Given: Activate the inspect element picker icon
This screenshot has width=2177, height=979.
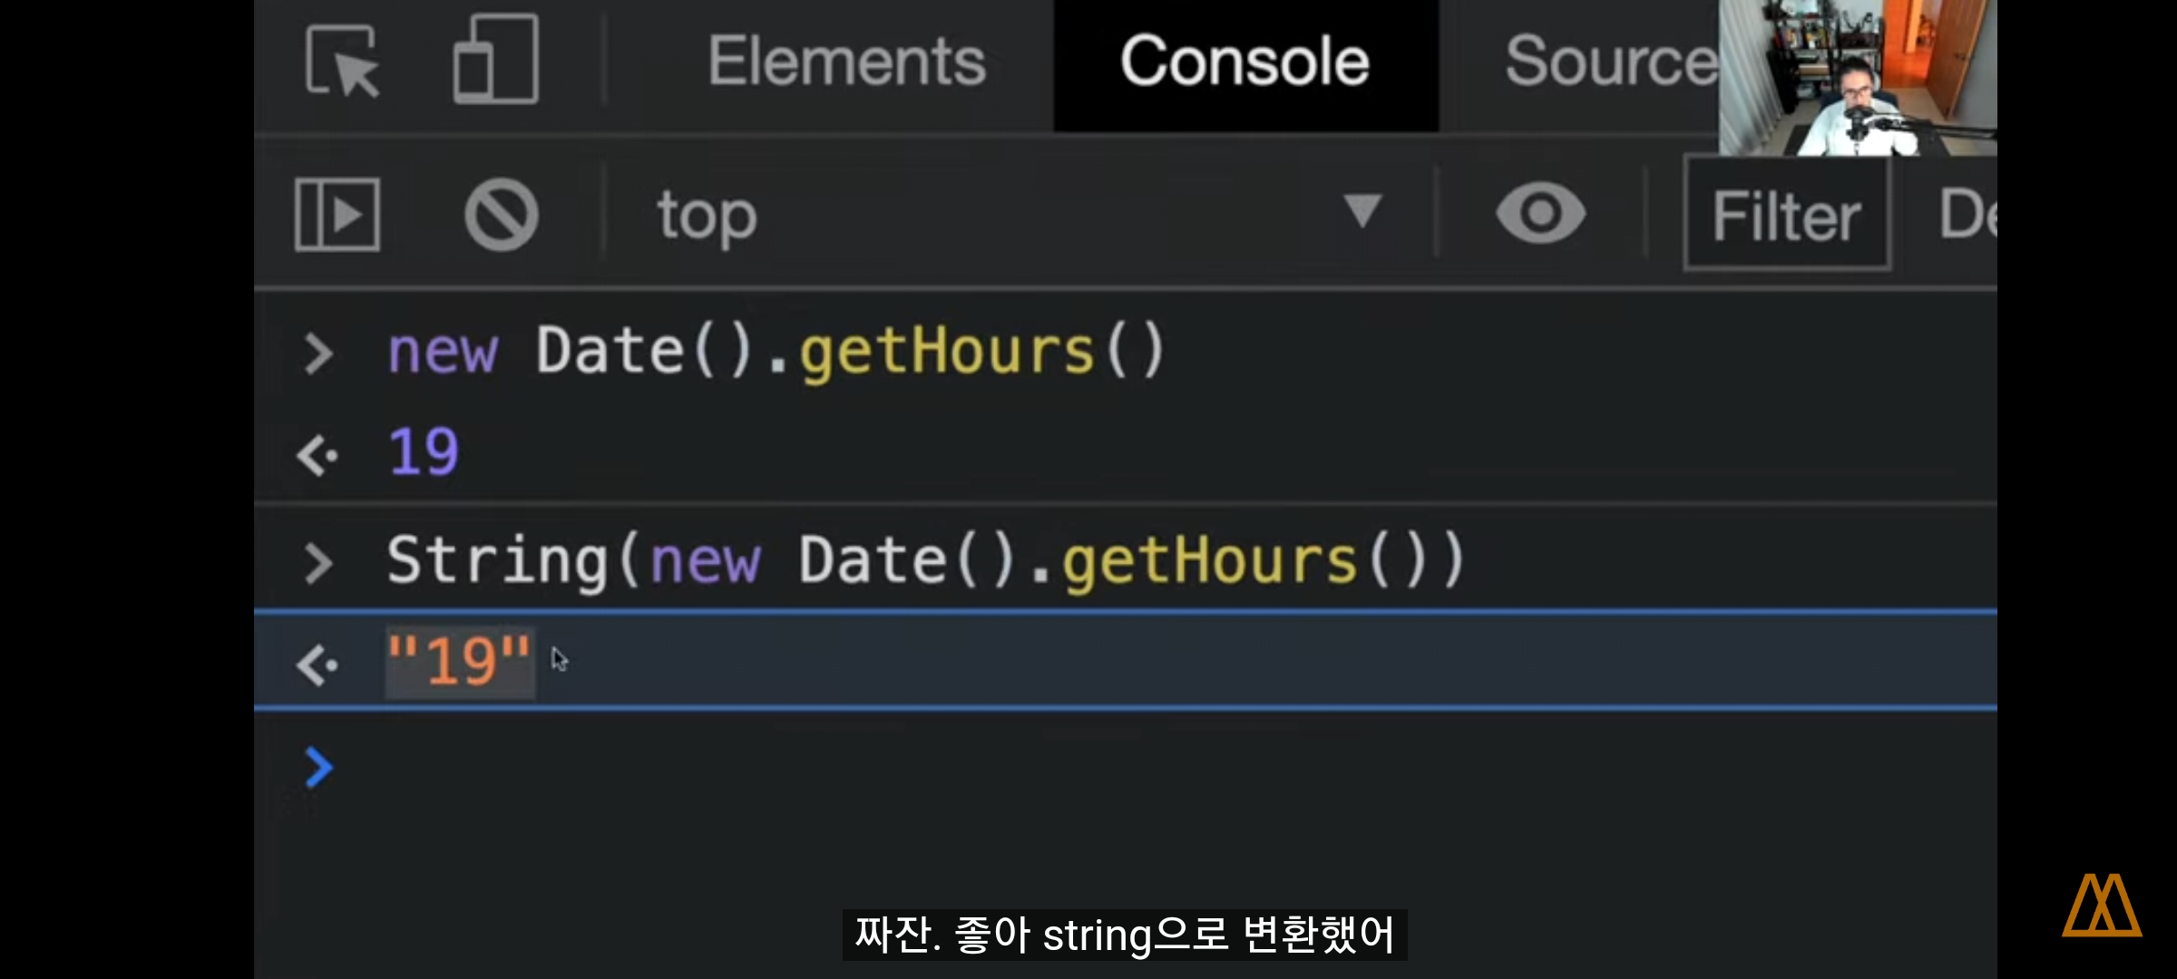Looking at the screenshot, I should click(x=342, y=62).
